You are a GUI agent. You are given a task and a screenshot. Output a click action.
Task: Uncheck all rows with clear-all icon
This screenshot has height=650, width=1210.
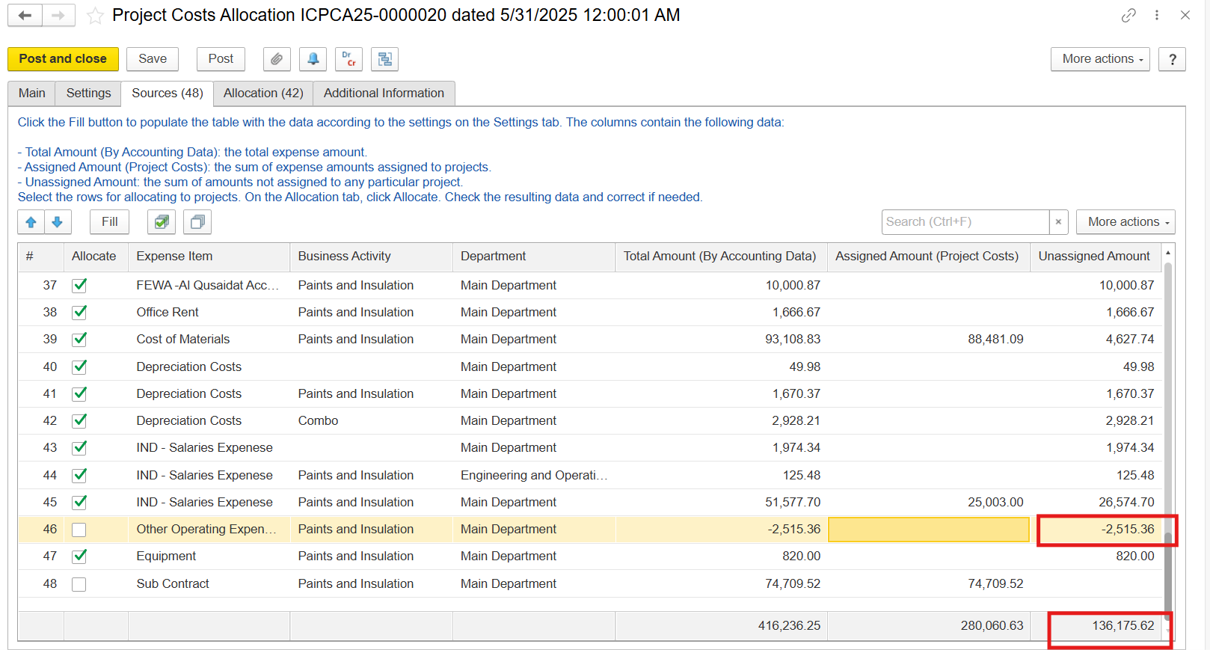(x=197, y=222)
